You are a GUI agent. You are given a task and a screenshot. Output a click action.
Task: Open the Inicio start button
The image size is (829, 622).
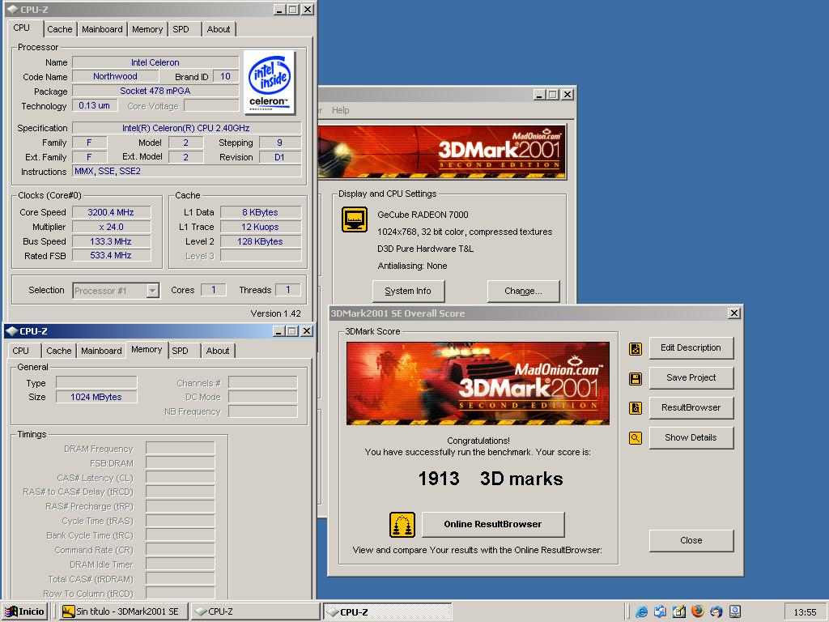pos(25,612)
